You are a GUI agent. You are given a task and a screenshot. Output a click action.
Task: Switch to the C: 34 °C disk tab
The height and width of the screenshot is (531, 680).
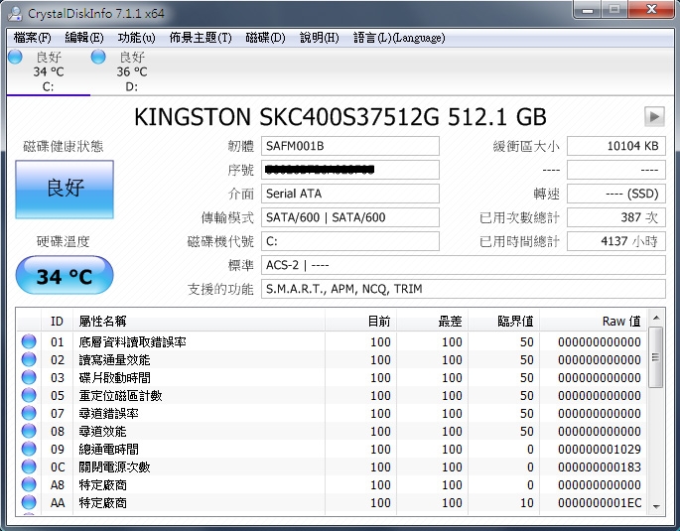coord(49,71)
